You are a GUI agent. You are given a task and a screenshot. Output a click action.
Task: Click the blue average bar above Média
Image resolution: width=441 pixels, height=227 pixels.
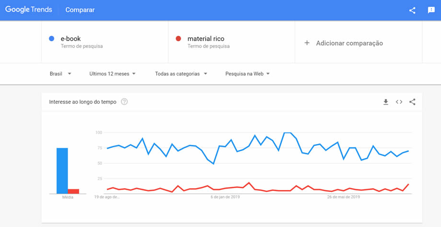(62, 170)
